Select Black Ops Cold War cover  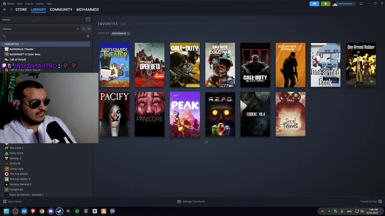tap(220, 65)
